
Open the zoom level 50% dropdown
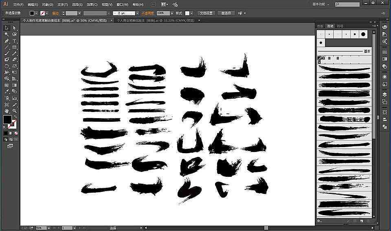pos(48,228)
